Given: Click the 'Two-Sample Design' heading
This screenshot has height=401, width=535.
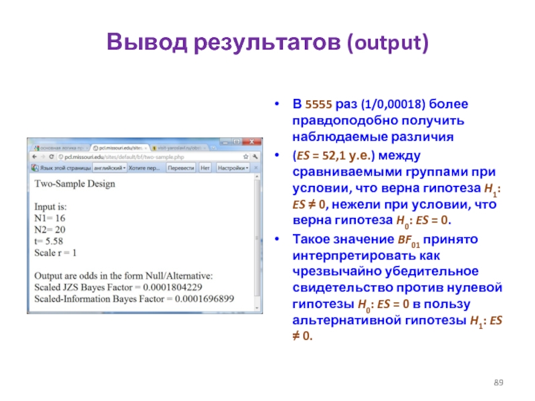Looking at the screenshot, I should coord(75,184).
